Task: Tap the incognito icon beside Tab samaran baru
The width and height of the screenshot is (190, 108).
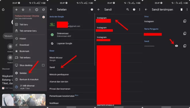Action: coord(16,31)
